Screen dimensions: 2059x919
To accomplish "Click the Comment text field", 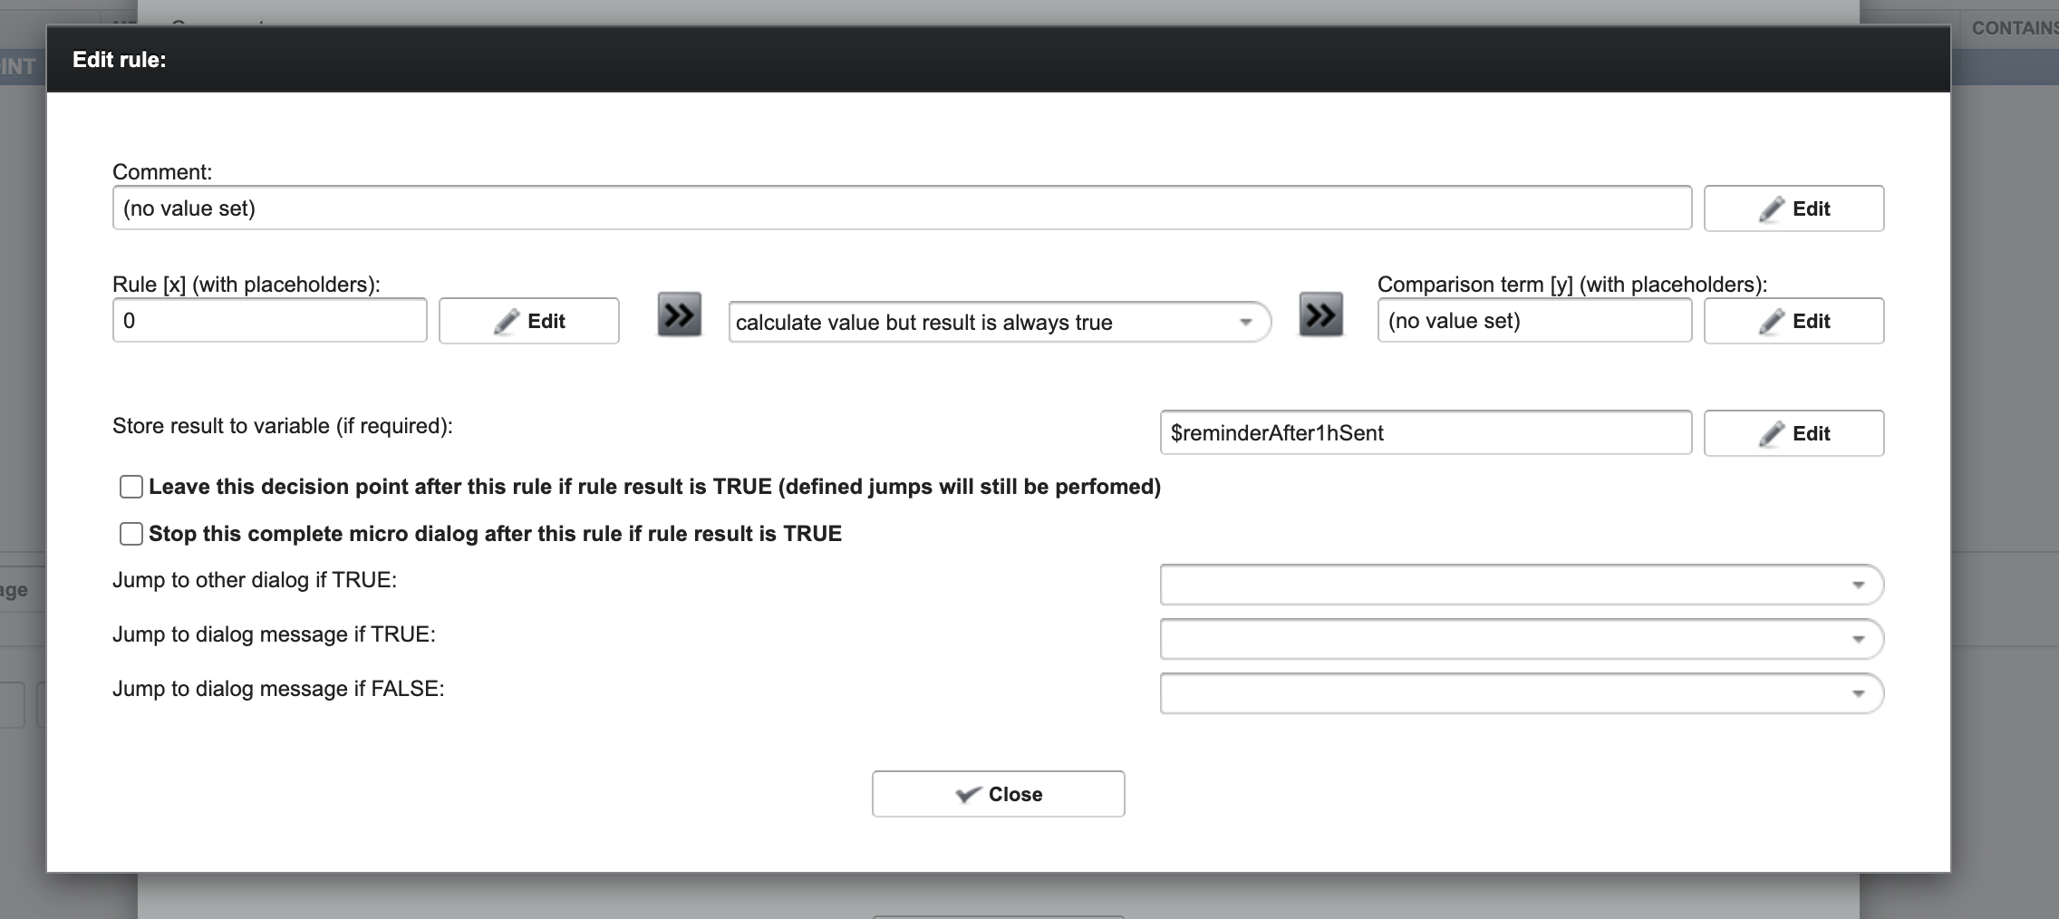I will [x=901, y=208].
